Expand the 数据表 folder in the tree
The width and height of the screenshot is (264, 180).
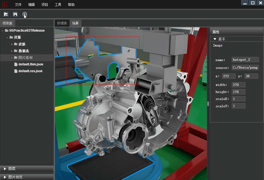pyautogui.click(x=12, y=51)
